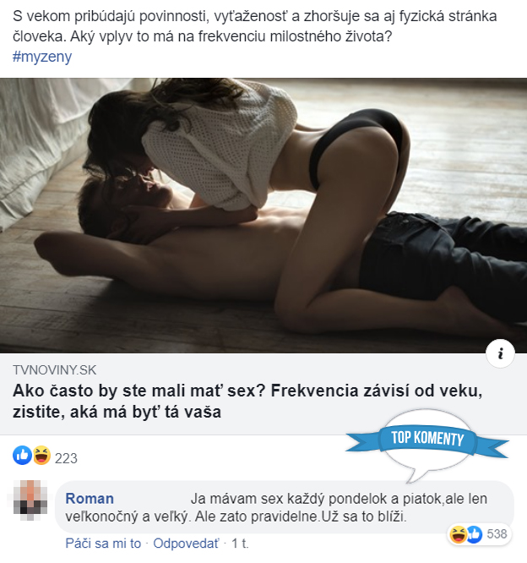Click Odpovedať to reply to comment
This screenshot has width=527, height=563.
186,544
